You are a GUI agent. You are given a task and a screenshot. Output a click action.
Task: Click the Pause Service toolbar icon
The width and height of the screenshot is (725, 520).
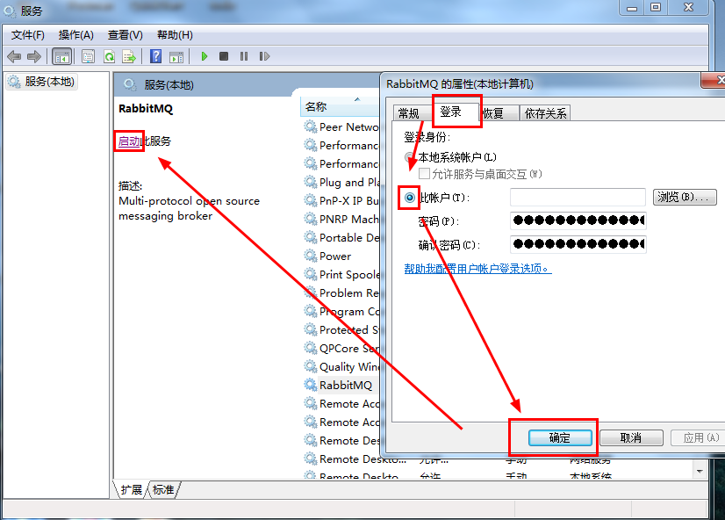(244, 56)
